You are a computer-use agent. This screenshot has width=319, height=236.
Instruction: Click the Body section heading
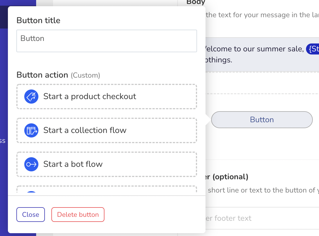(x=196, y=2)
